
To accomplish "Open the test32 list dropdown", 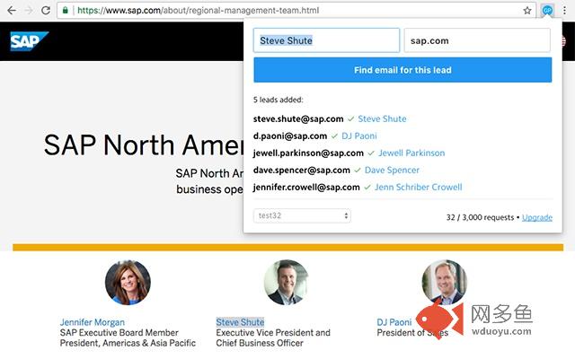I will click(x=302, y=215).
